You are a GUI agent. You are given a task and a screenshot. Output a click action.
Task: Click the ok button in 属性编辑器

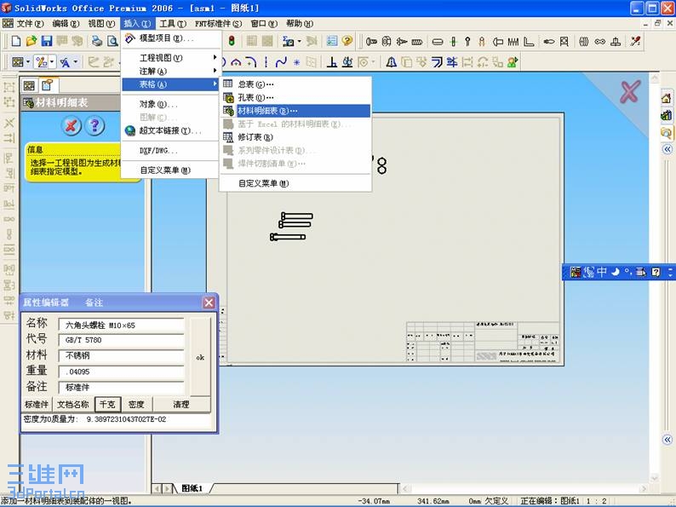[200, 357]
